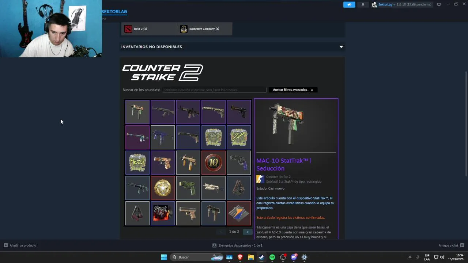This screenshot has height=263, width=468.
Task: Open Windows Settings gear in taskbar
Action: pos(304,257)
